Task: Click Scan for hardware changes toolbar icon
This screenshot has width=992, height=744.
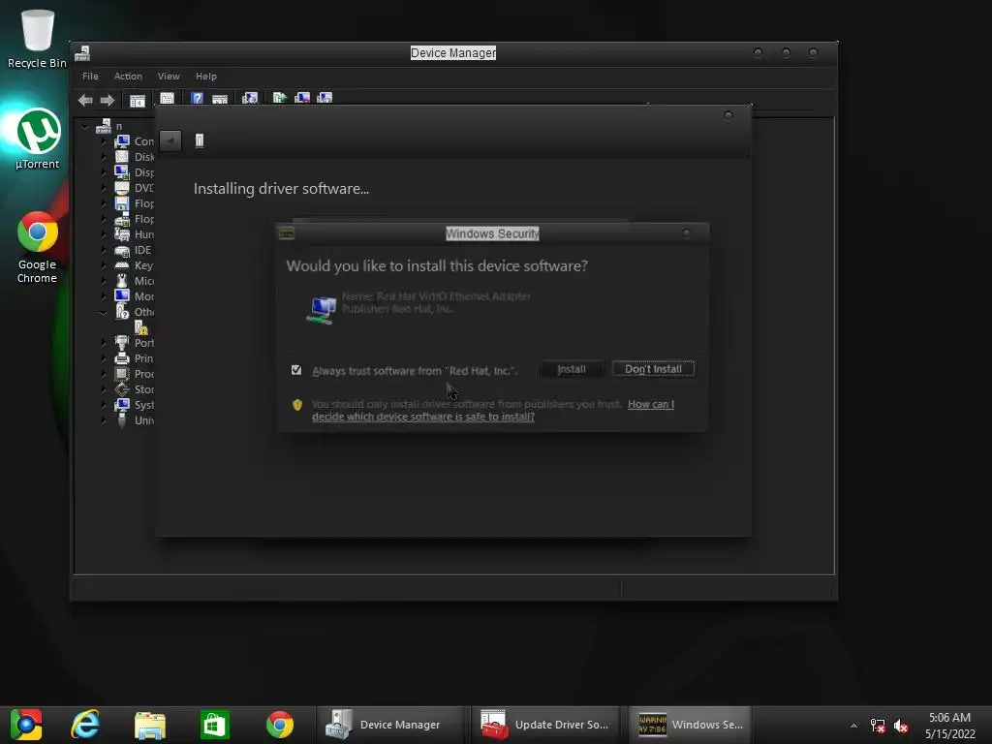Action: coord(250,98)
